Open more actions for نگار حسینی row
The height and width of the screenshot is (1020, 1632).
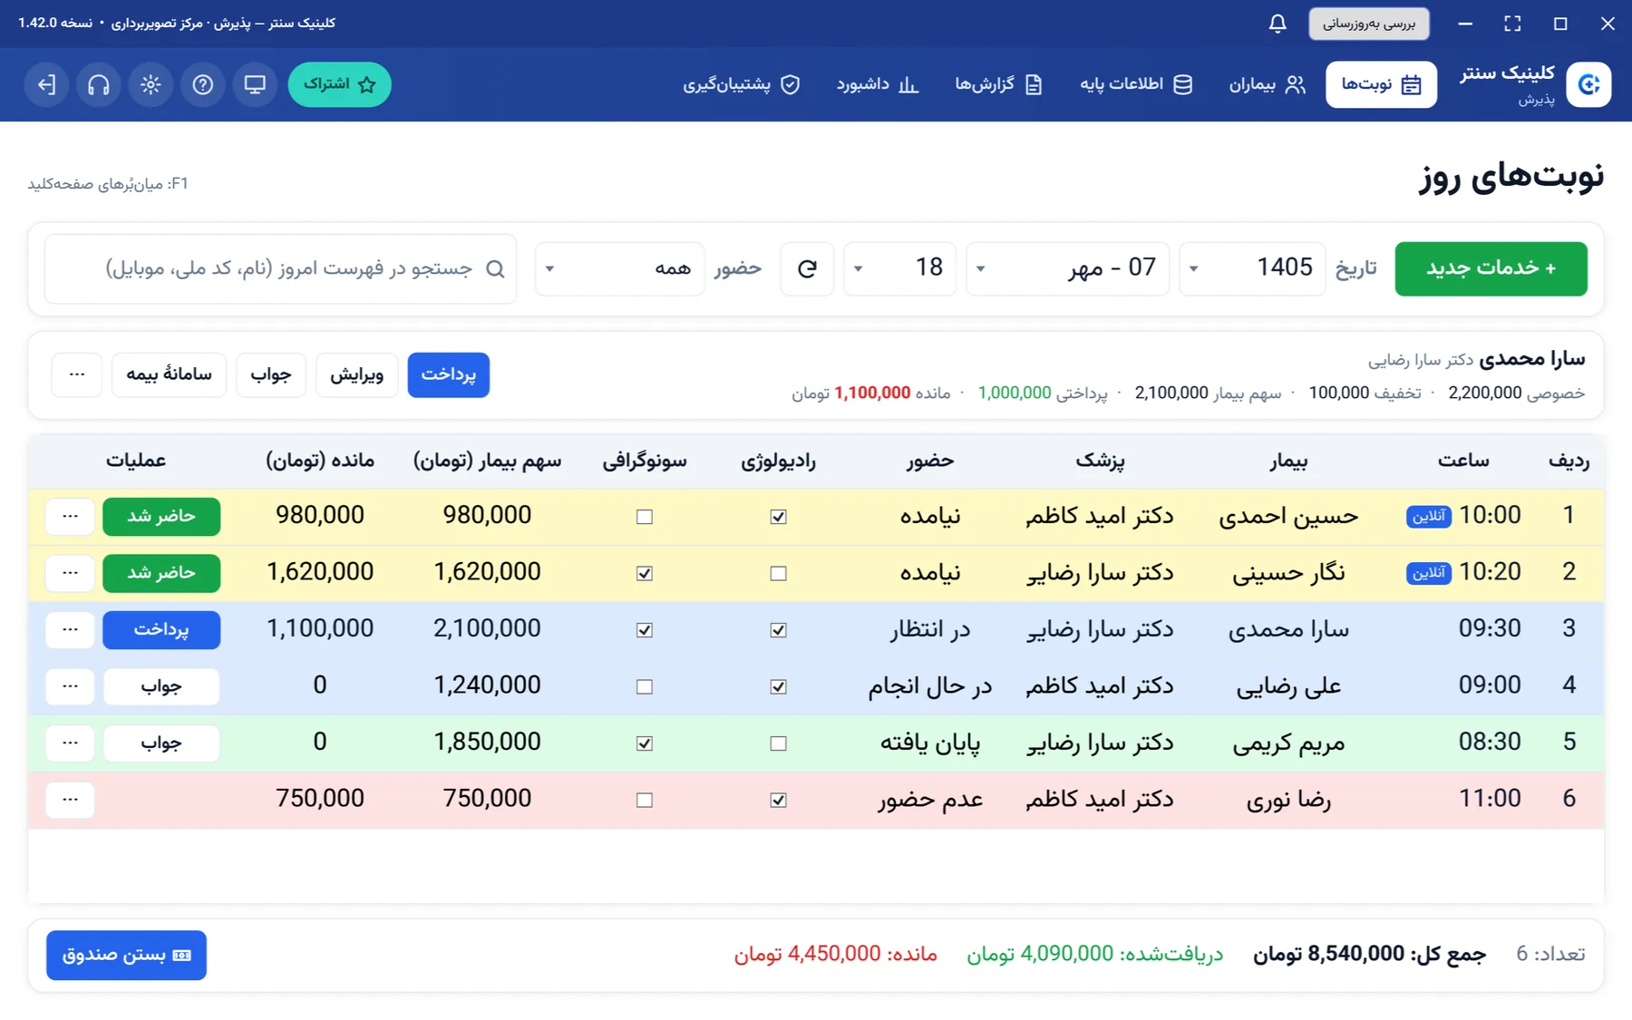(x=70, y=573)
